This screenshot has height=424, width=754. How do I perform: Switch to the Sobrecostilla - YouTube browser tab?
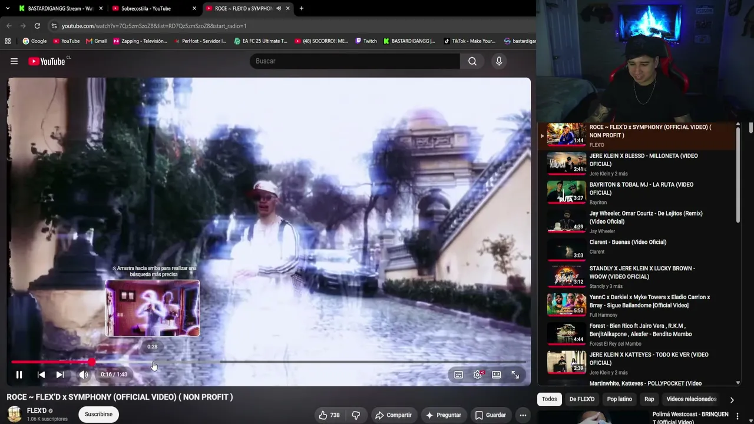click(154, 8)
